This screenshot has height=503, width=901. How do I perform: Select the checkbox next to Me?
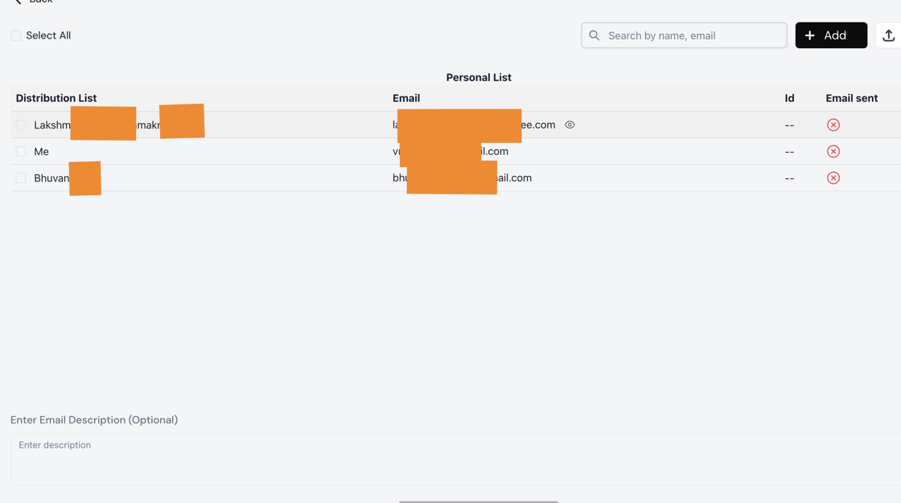(x=21, y=151)
